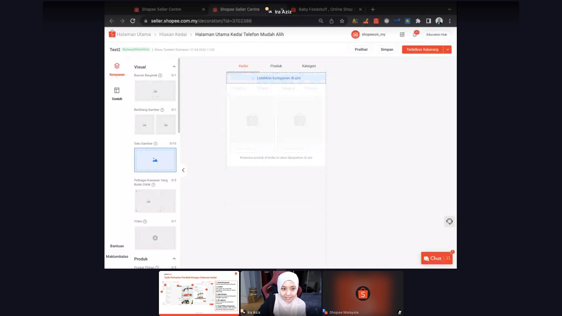Bookmark page with star icon
This screenshot has width=562, height=316.
pyautogui.click(x=342, y=21)
